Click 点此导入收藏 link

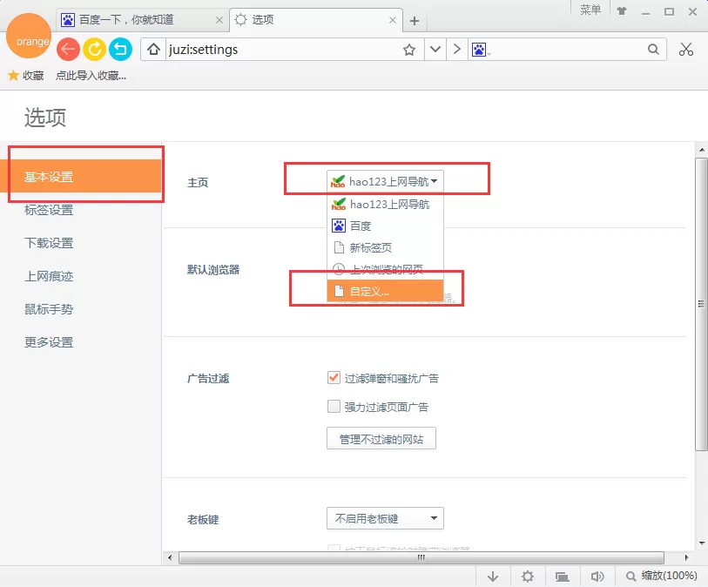tap(91, 76)
